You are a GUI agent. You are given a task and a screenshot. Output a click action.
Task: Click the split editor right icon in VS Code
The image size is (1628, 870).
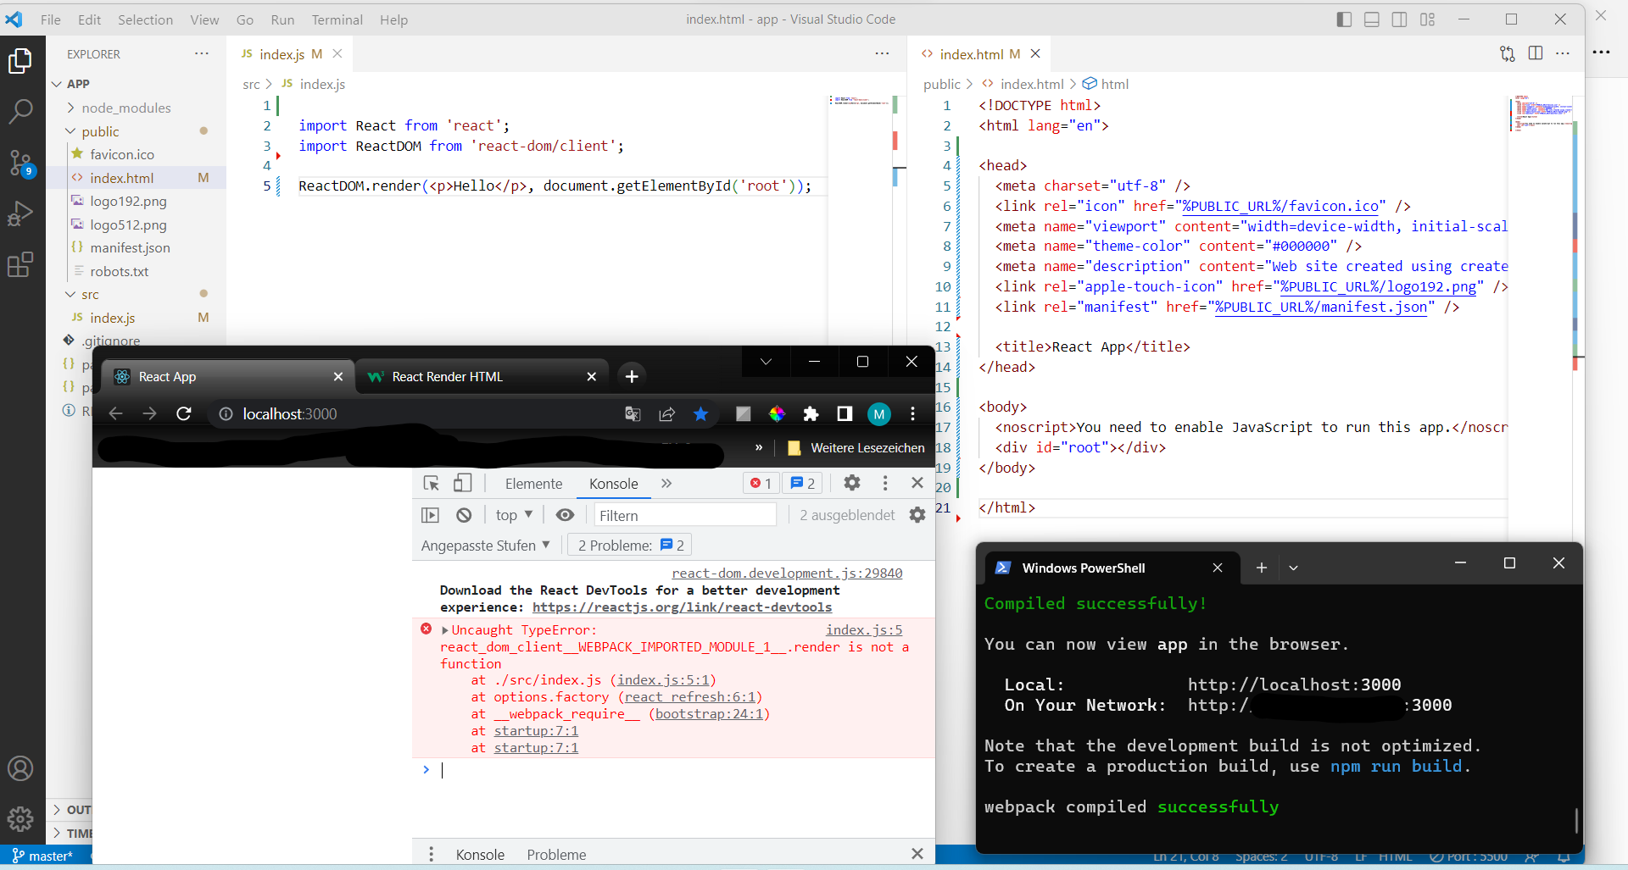tap(1536, 53)
